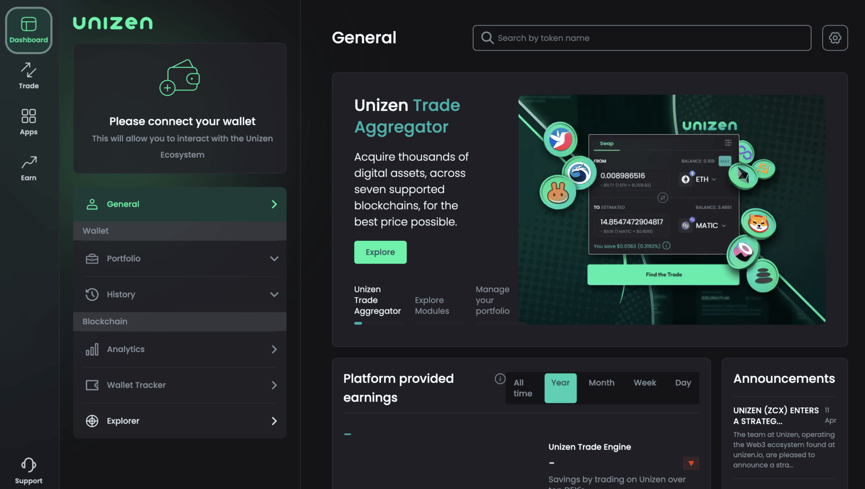Viewport: 865px width, 489px height.
Task: Click the Wallet Tracker menu label
Action: [136, 385]
